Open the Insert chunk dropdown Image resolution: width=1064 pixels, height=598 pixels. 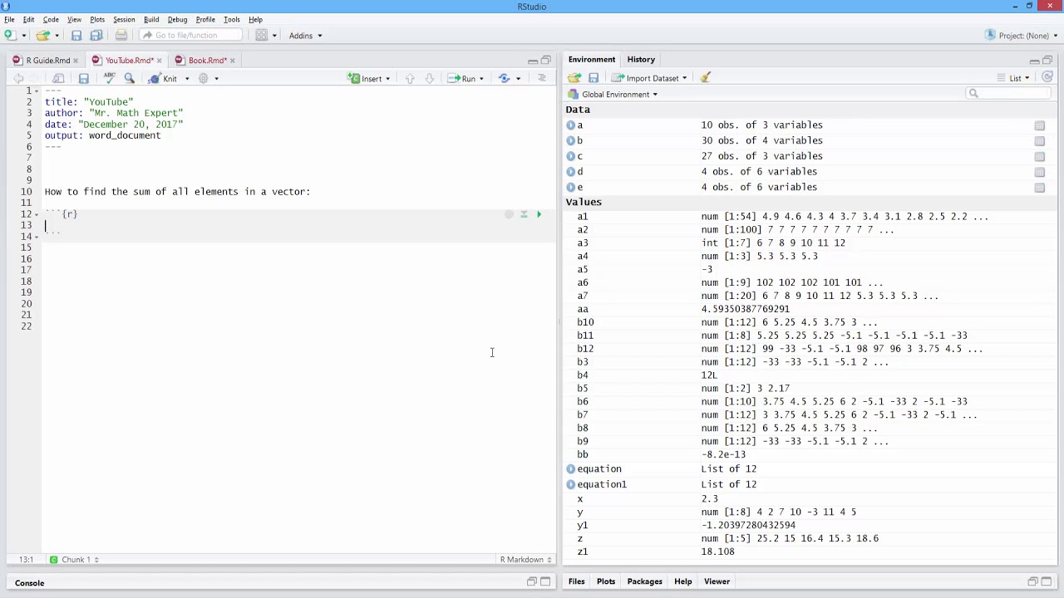[x=370, y=78]
